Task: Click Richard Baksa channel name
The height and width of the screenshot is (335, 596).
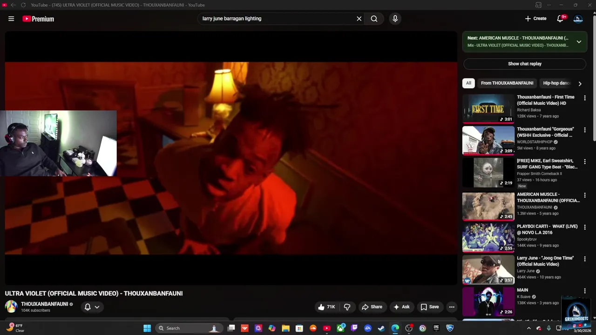Action: (x=528, y=110)
